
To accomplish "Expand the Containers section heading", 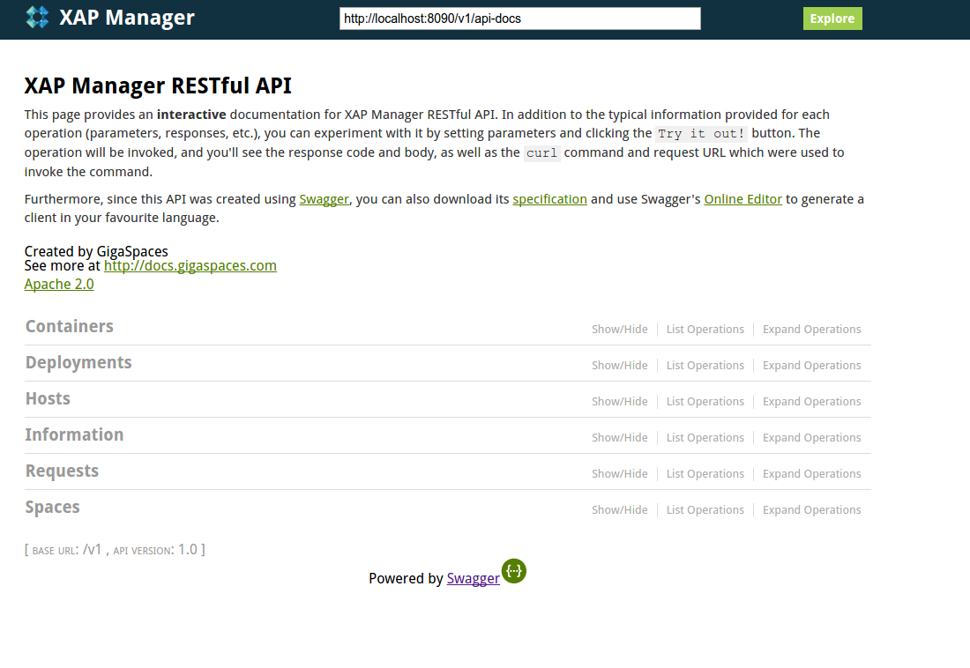I will [x=70, y=327].
